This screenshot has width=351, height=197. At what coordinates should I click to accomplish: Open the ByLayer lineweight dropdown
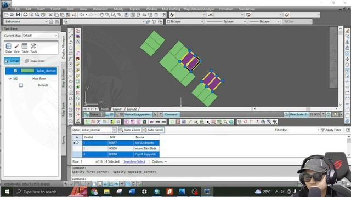[x=278, y=21]
